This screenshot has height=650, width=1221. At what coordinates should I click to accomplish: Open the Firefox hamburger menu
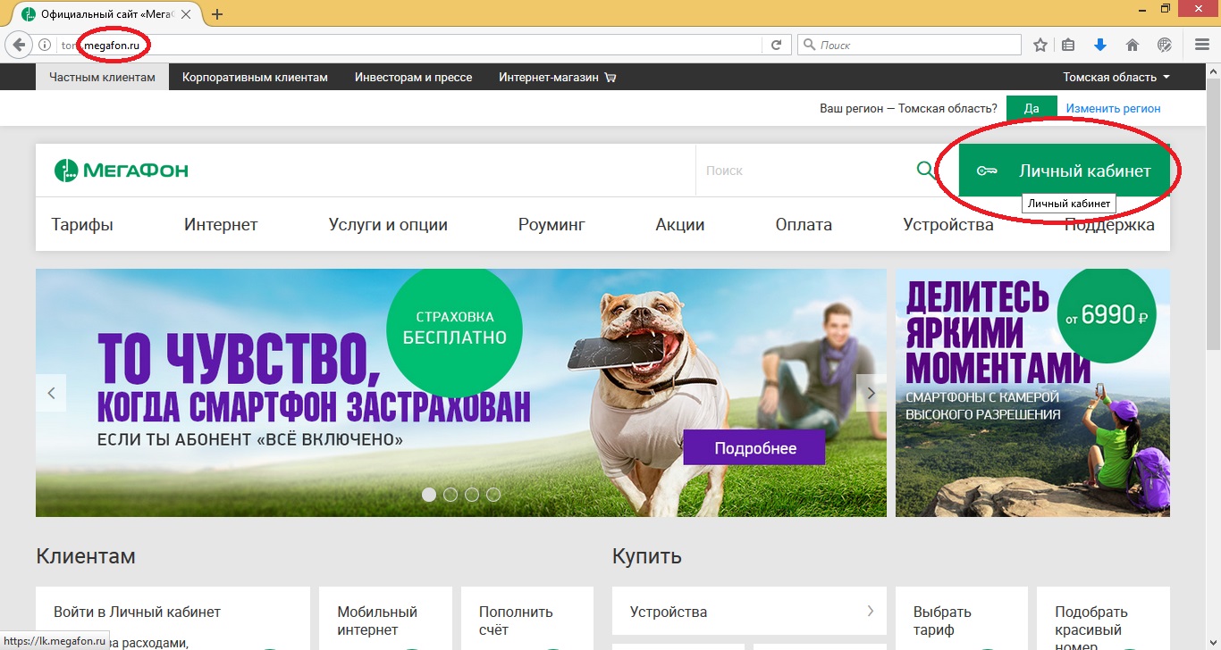(x=1201, y=44)
